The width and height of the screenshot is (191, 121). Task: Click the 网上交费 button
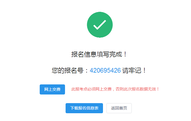[52, 89]
